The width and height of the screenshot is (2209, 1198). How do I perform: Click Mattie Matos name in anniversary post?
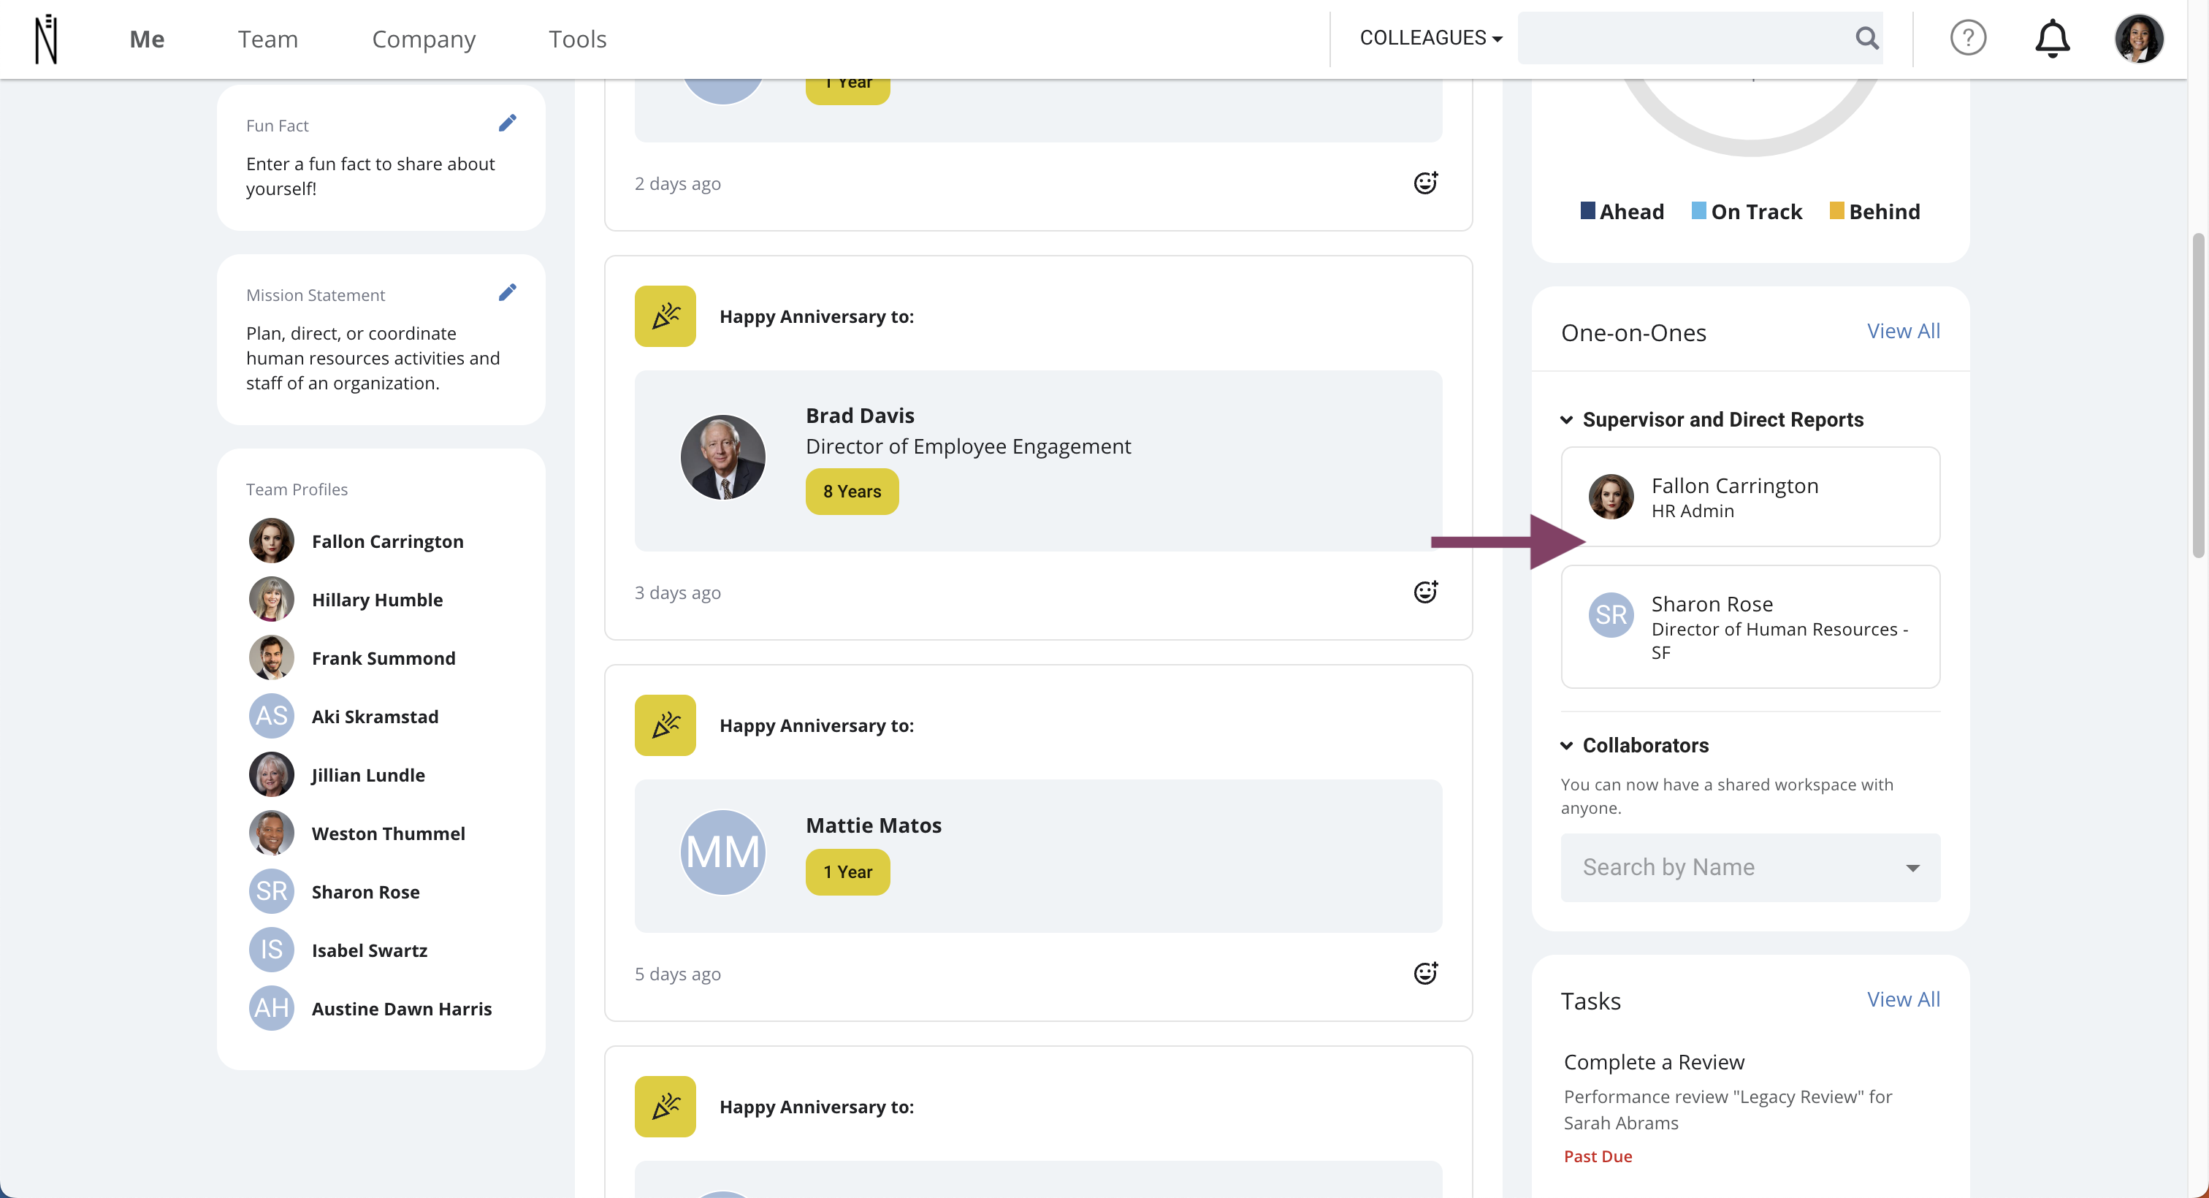873,825
